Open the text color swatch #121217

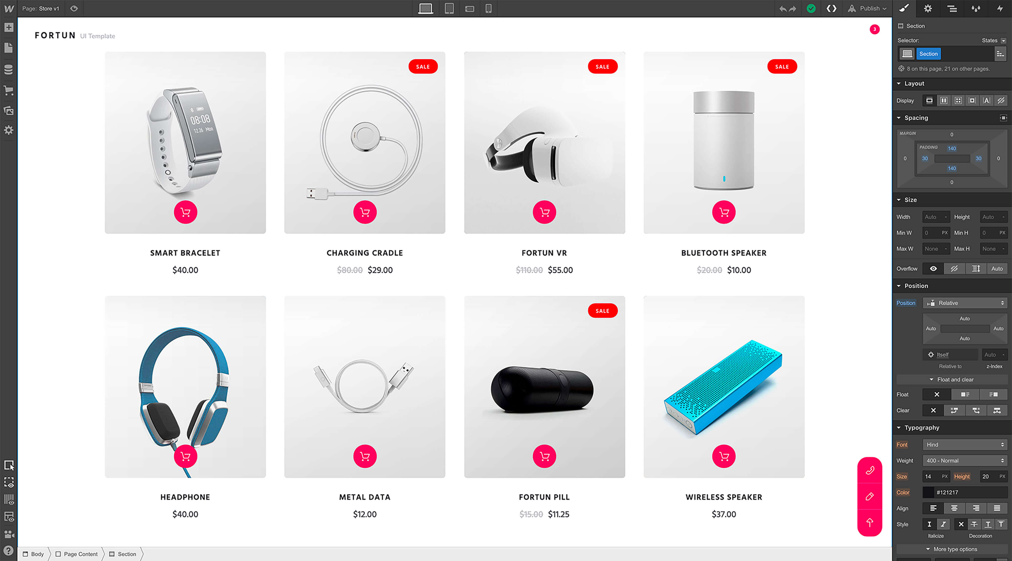point(928,492)
